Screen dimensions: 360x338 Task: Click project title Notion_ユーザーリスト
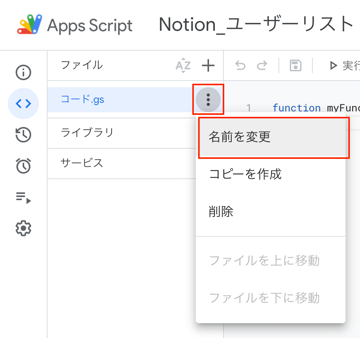256,25
